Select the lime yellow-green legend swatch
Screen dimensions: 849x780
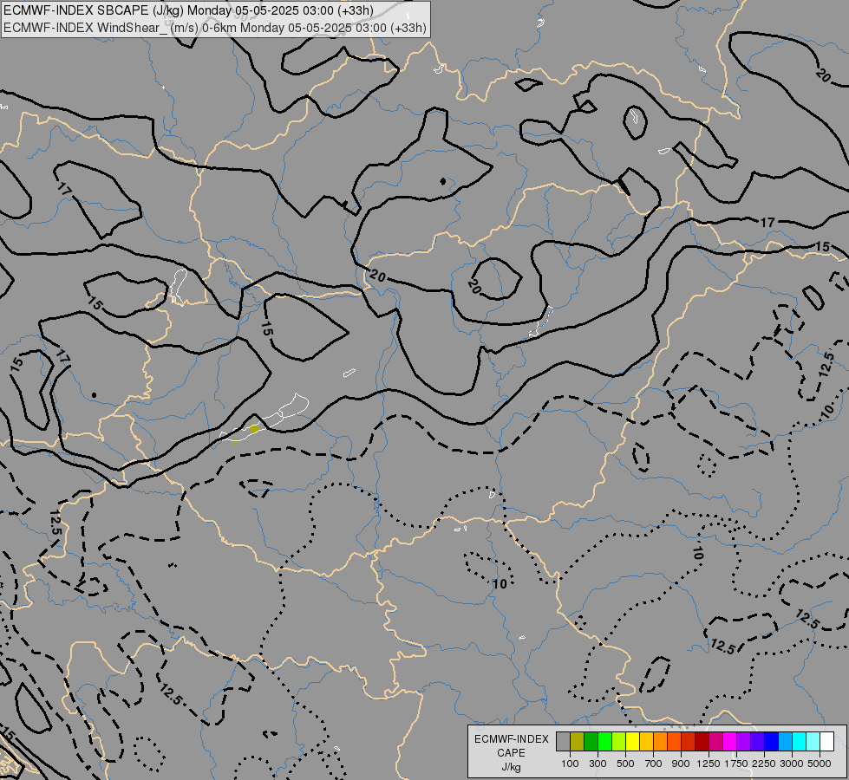[x=618, y=742]
